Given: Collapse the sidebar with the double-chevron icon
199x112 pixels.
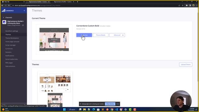Looking at the screenshot, I should pyautogui.click(x=24, y=11).
